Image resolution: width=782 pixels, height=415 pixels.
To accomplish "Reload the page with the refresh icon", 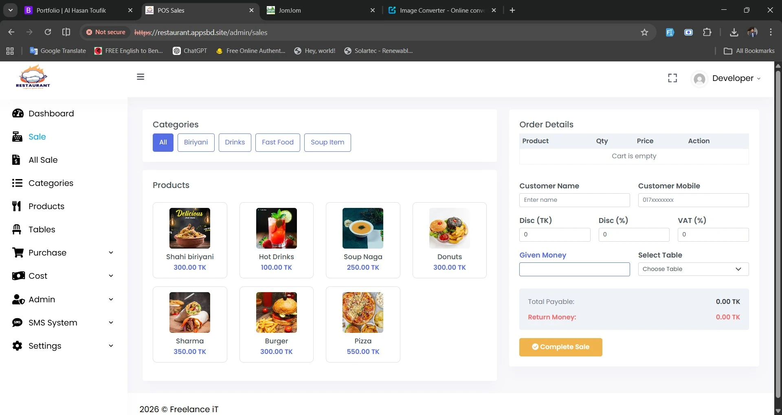I will coord(48,32).
